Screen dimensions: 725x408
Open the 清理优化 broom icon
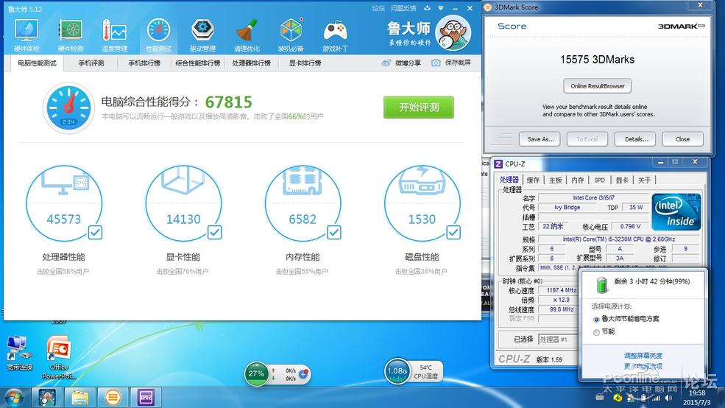[x=247, y=35]
